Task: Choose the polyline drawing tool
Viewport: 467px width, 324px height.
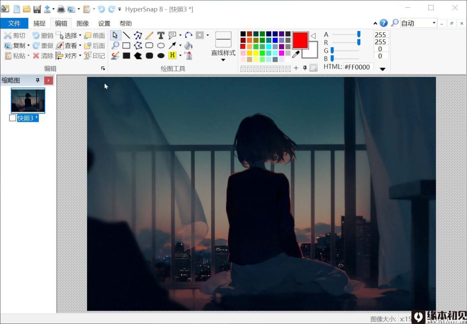Action: [x=138, y=35]
